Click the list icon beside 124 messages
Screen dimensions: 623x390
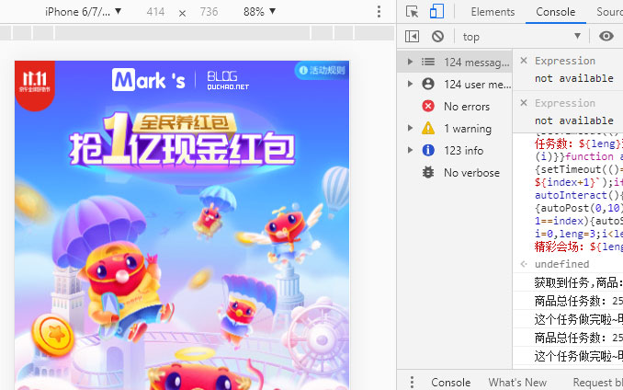(428, 62)
